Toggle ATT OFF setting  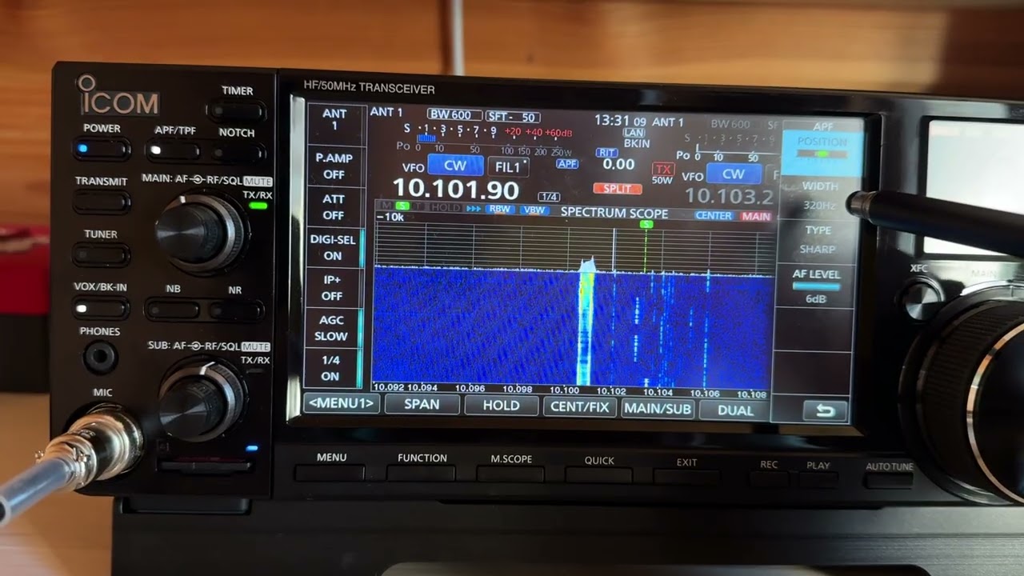[334, 206]
